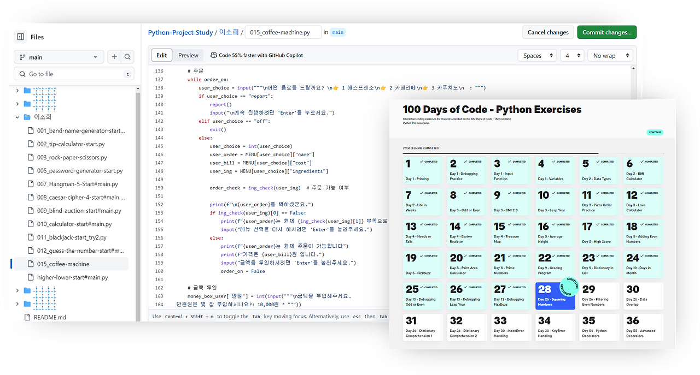
Task: Open higher-lower-start#main.py file
Action: 73,277
